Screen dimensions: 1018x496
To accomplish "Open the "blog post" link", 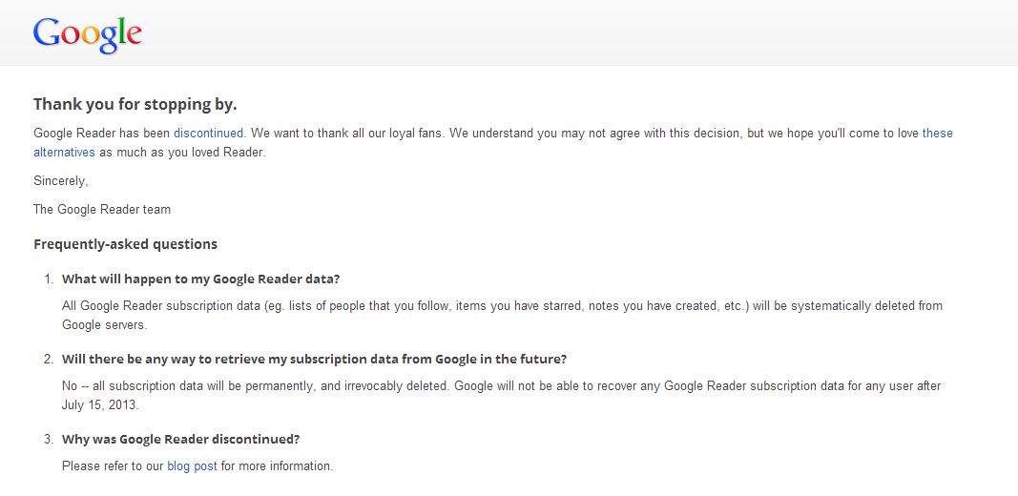I will point(192,466).
